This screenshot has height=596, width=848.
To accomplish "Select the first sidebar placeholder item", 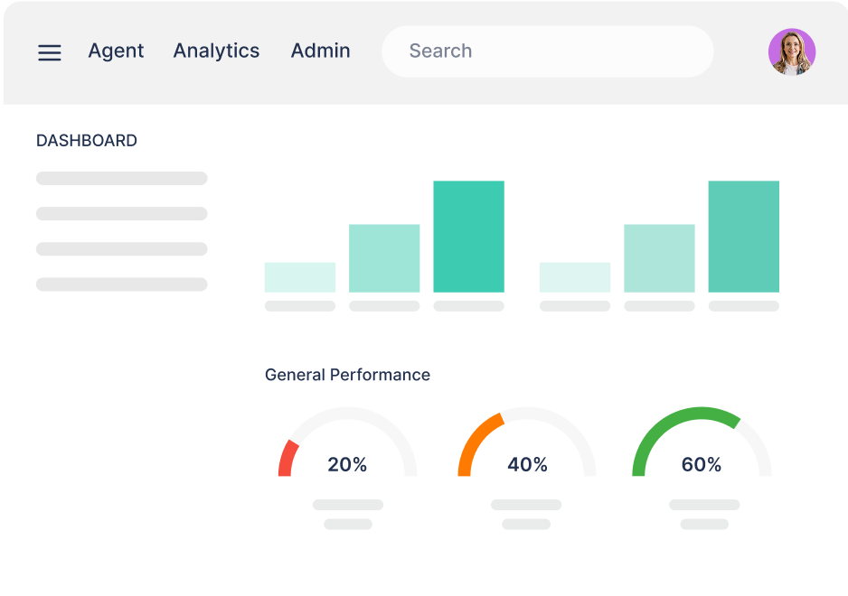I will pos(121,178).
